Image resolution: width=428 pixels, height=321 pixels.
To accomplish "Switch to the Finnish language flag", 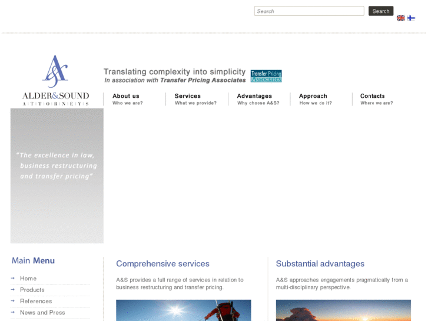I will click(x=411, y=18).
